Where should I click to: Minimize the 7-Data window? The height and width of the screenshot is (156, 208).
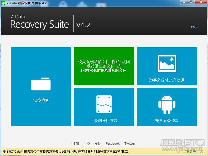click(184, 2)
